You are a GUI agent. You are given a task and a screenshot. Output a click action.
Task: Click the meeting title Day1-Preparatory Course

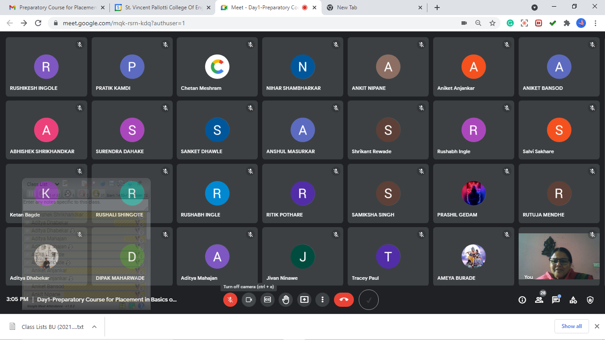(x=107, y=300)
